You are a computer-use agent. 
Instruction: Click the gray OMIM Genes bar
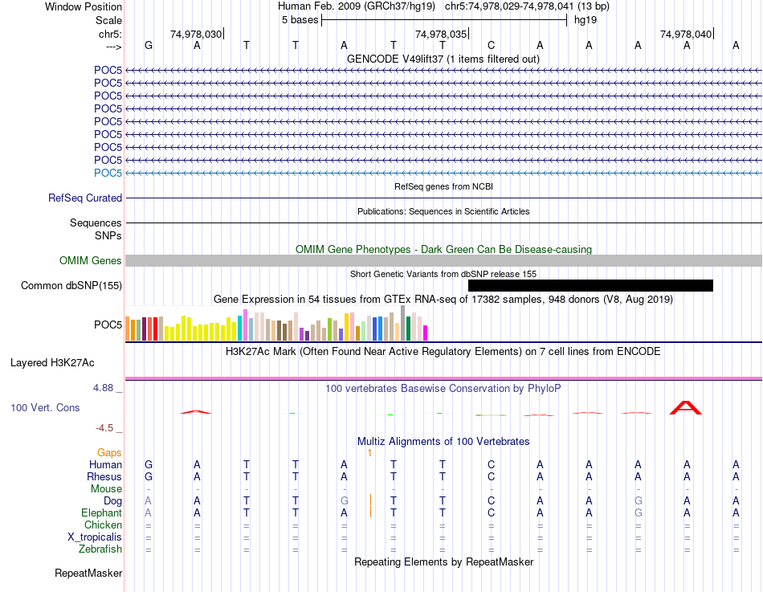(x=443, y=260)
